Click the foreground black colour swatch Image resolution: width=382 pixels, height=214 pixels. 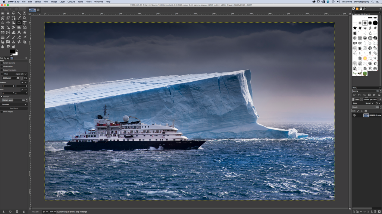(12, 51)
